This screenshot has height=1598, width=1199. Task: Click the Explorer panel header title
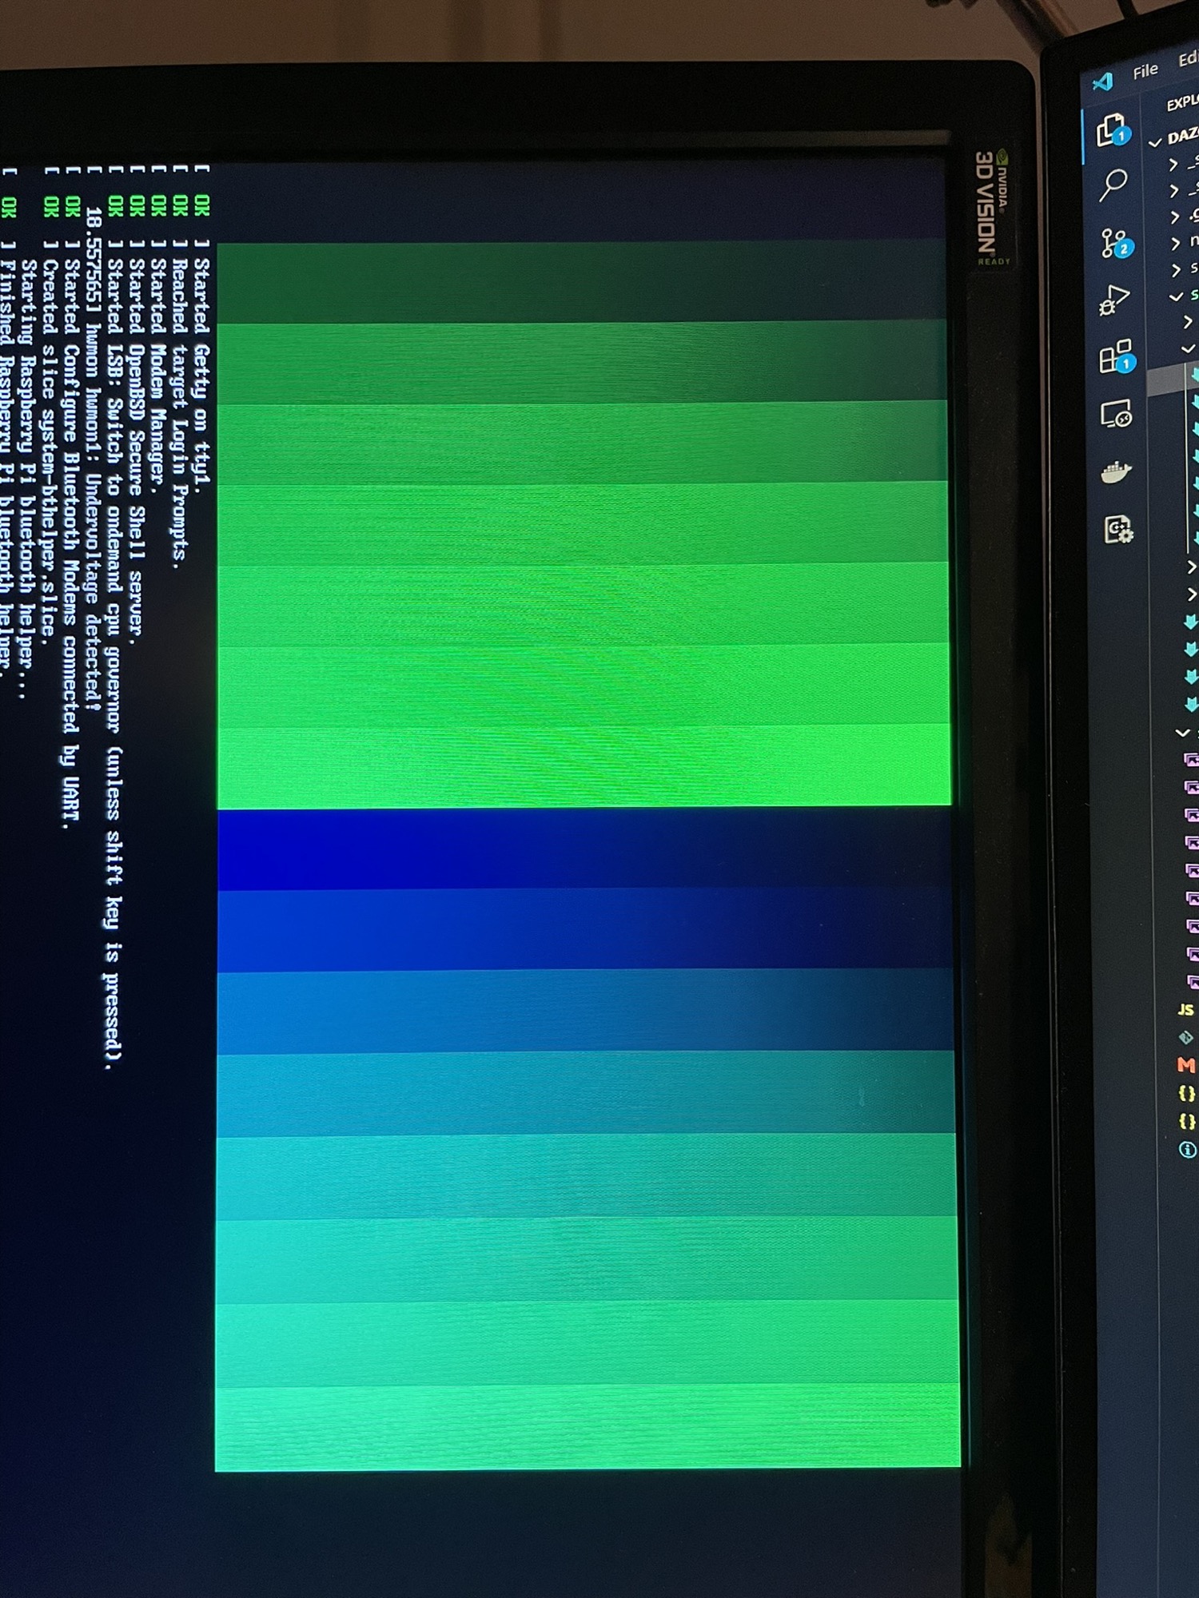pos(1181,103)
